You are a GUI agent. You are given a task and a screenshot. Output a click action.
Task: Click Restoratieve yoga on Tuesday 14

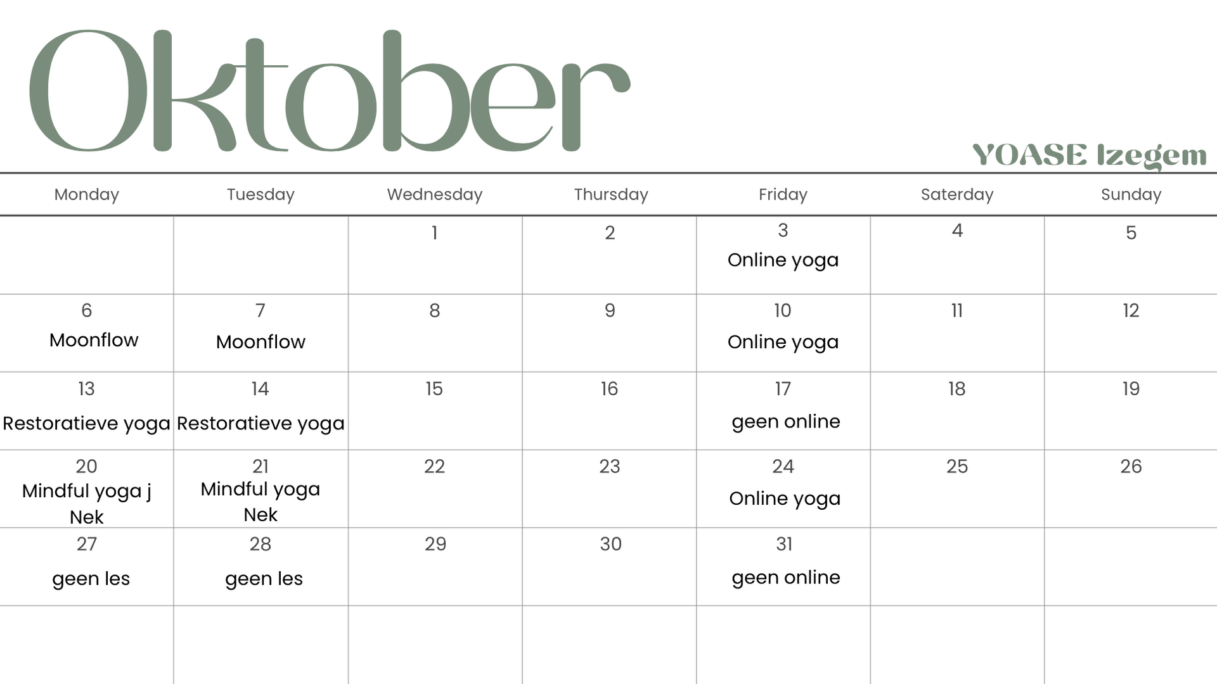pyautogui.click(x=261, y=423)
